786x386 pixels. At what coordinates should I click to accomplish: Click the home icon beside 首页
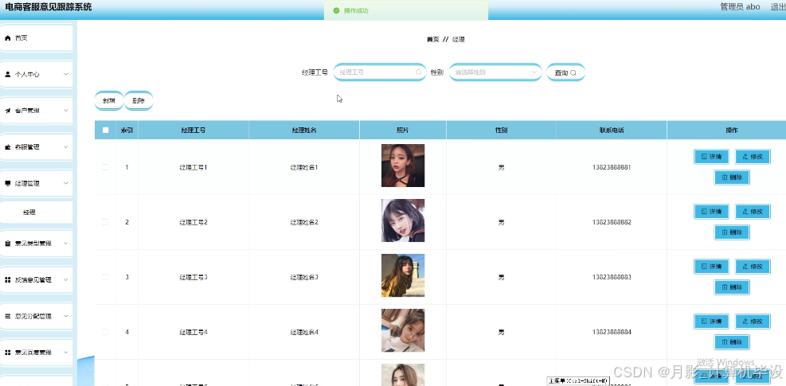pos(7,38)
